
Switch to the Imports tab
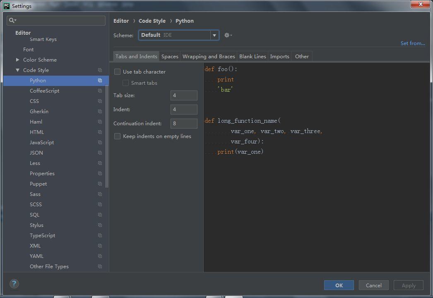[280, 57]
